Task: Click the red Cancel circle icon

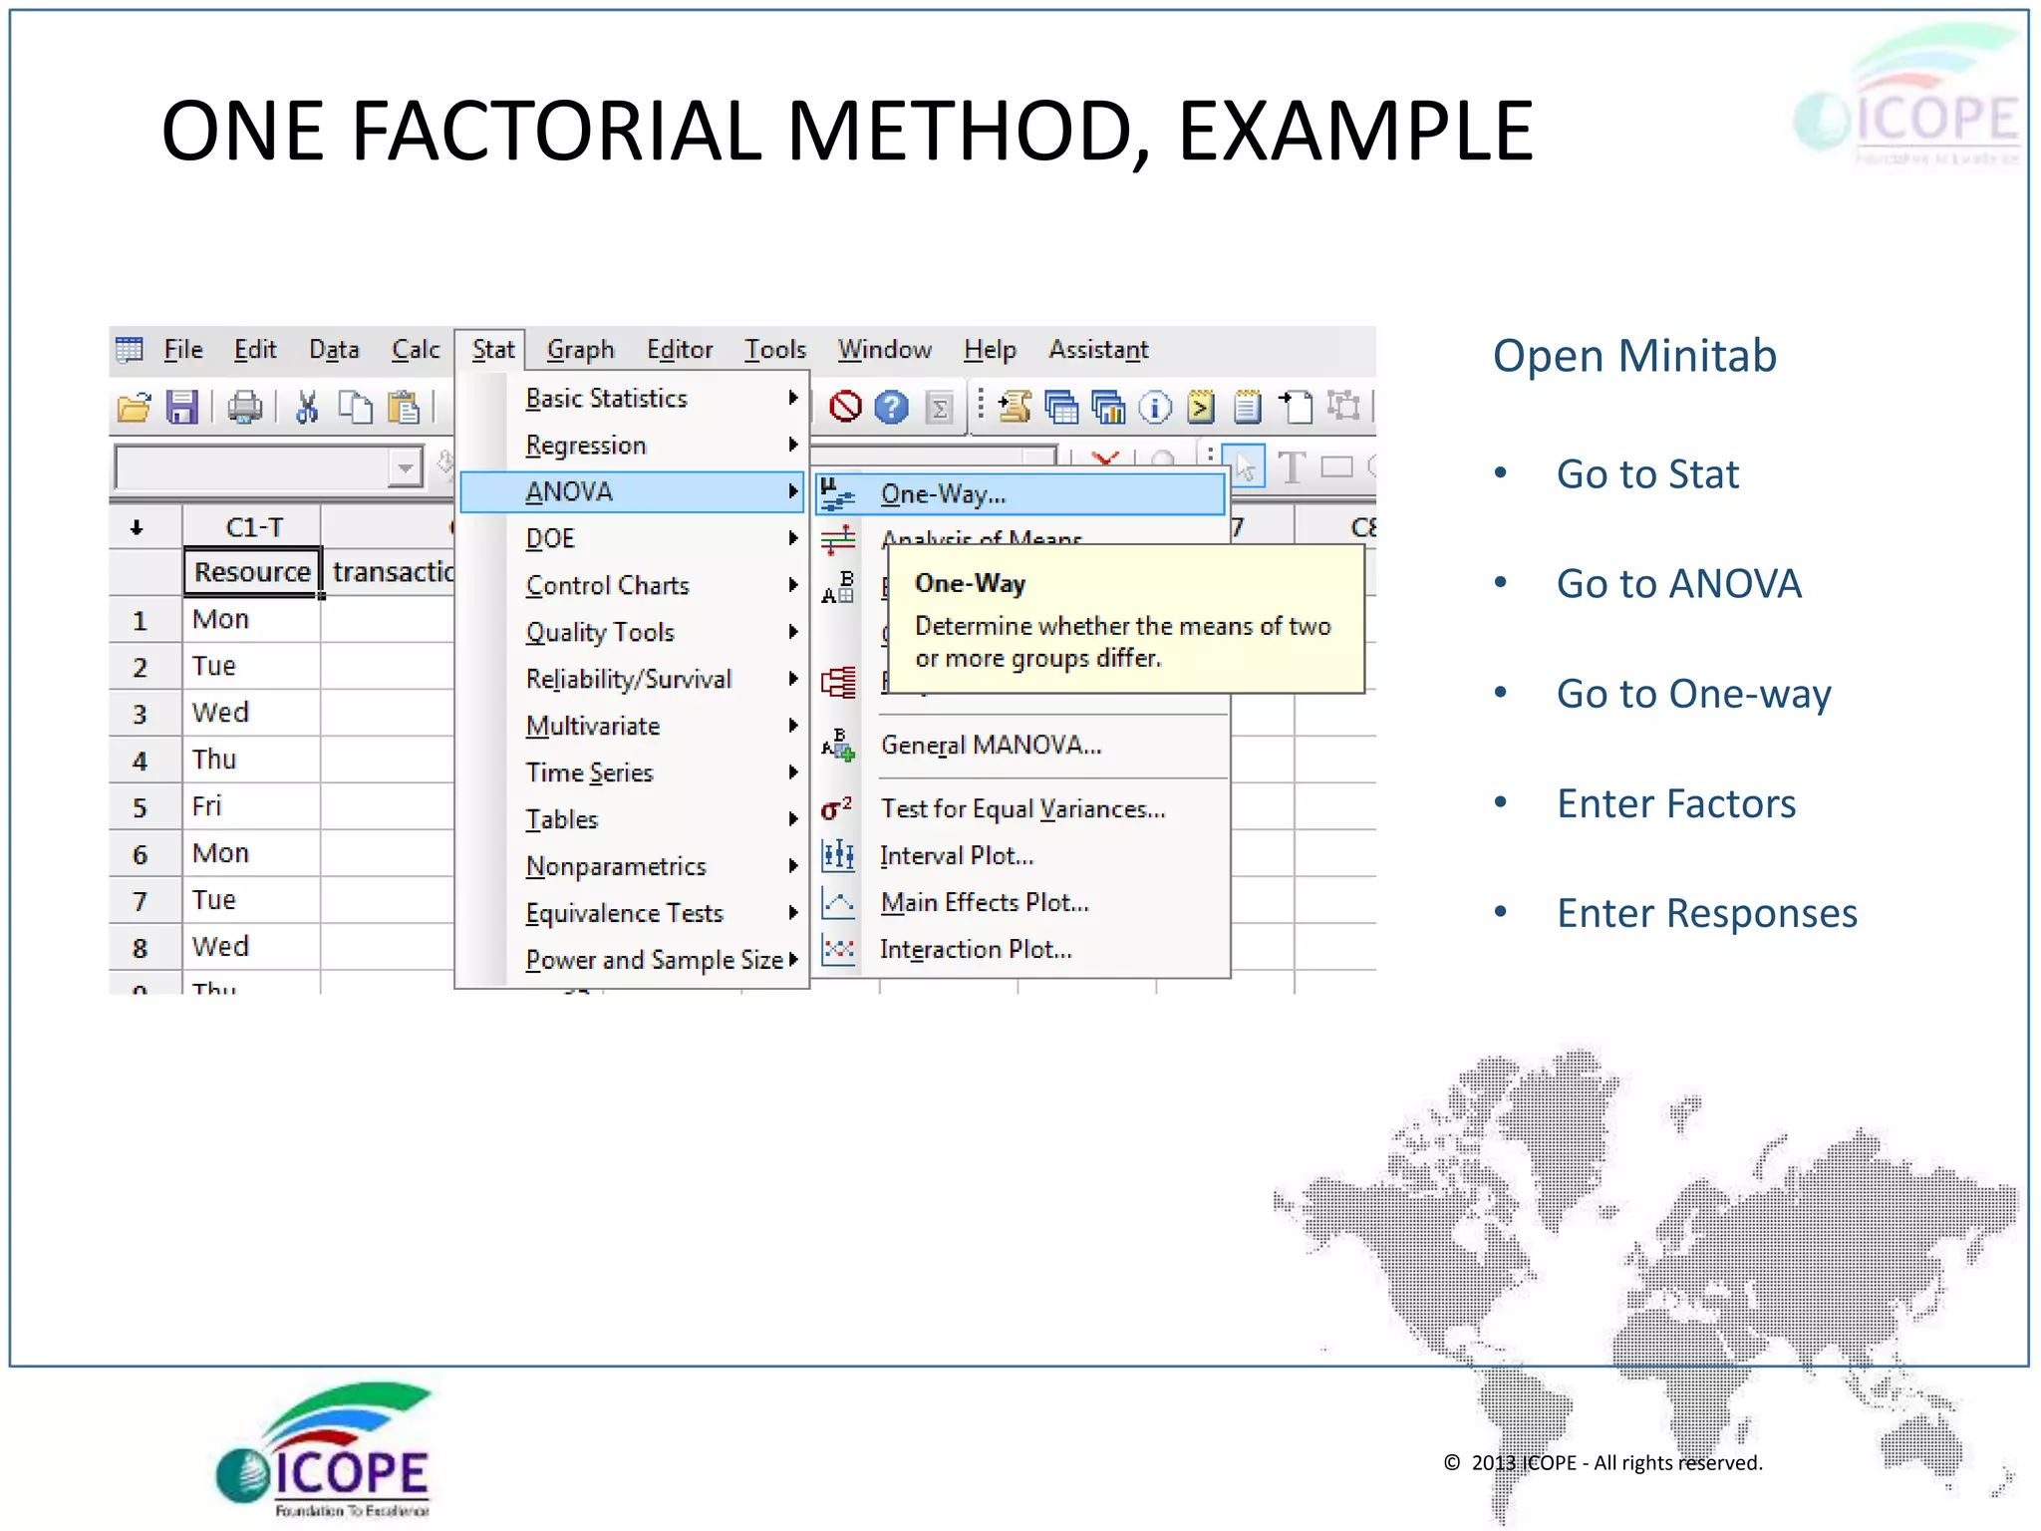Action: [x=845, y=407]
